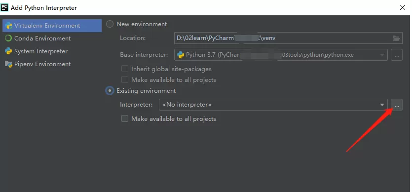412x192 pixels.
Task: Open the Conda Environment option
Action: pyautogui.click(x=42, y=38)
